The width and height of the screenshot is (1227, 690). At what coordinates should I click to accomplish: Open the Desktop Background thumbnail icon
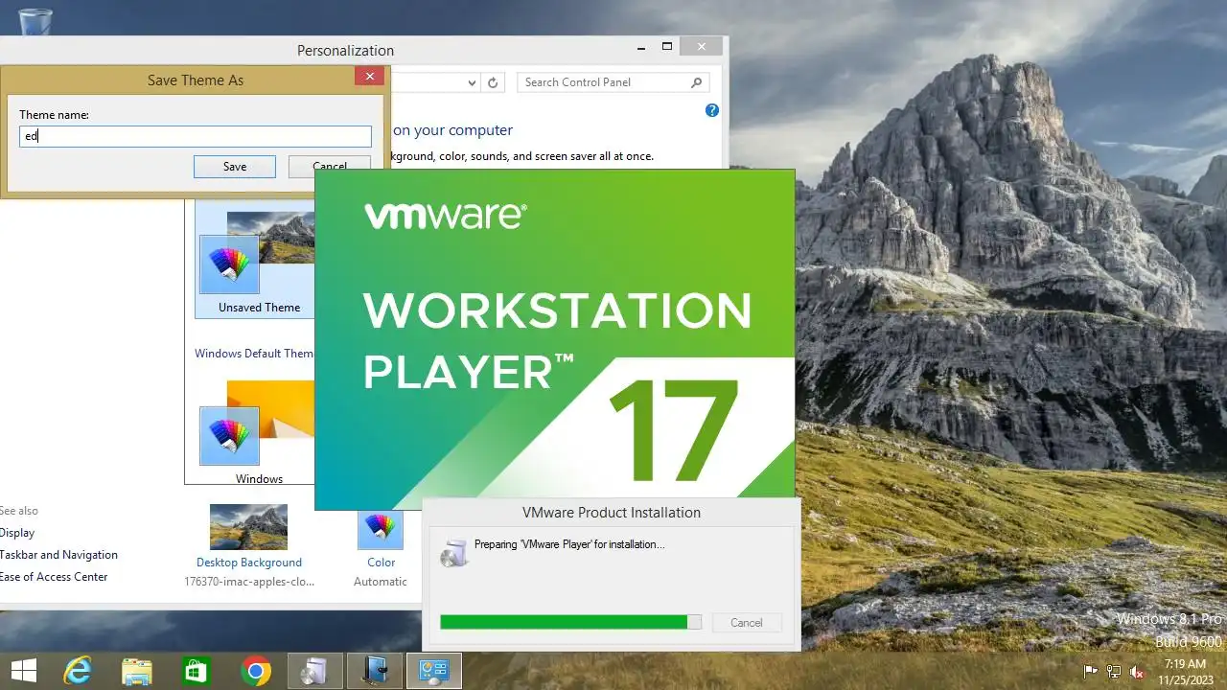248,527
